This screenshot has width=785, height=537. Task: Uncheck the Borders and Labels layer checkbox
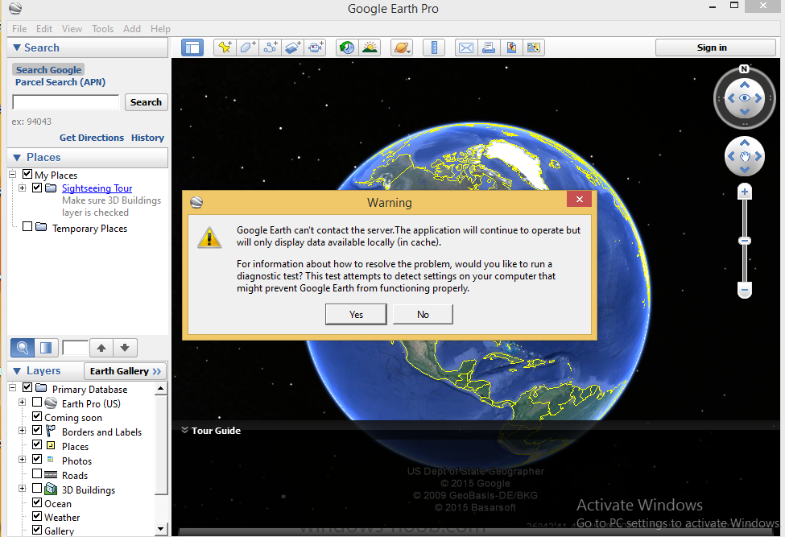[x=37, y=430]
